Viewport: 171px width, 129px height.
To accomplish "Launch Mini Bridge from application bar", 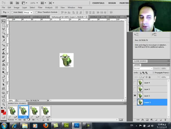I will [x=17, y=3].
